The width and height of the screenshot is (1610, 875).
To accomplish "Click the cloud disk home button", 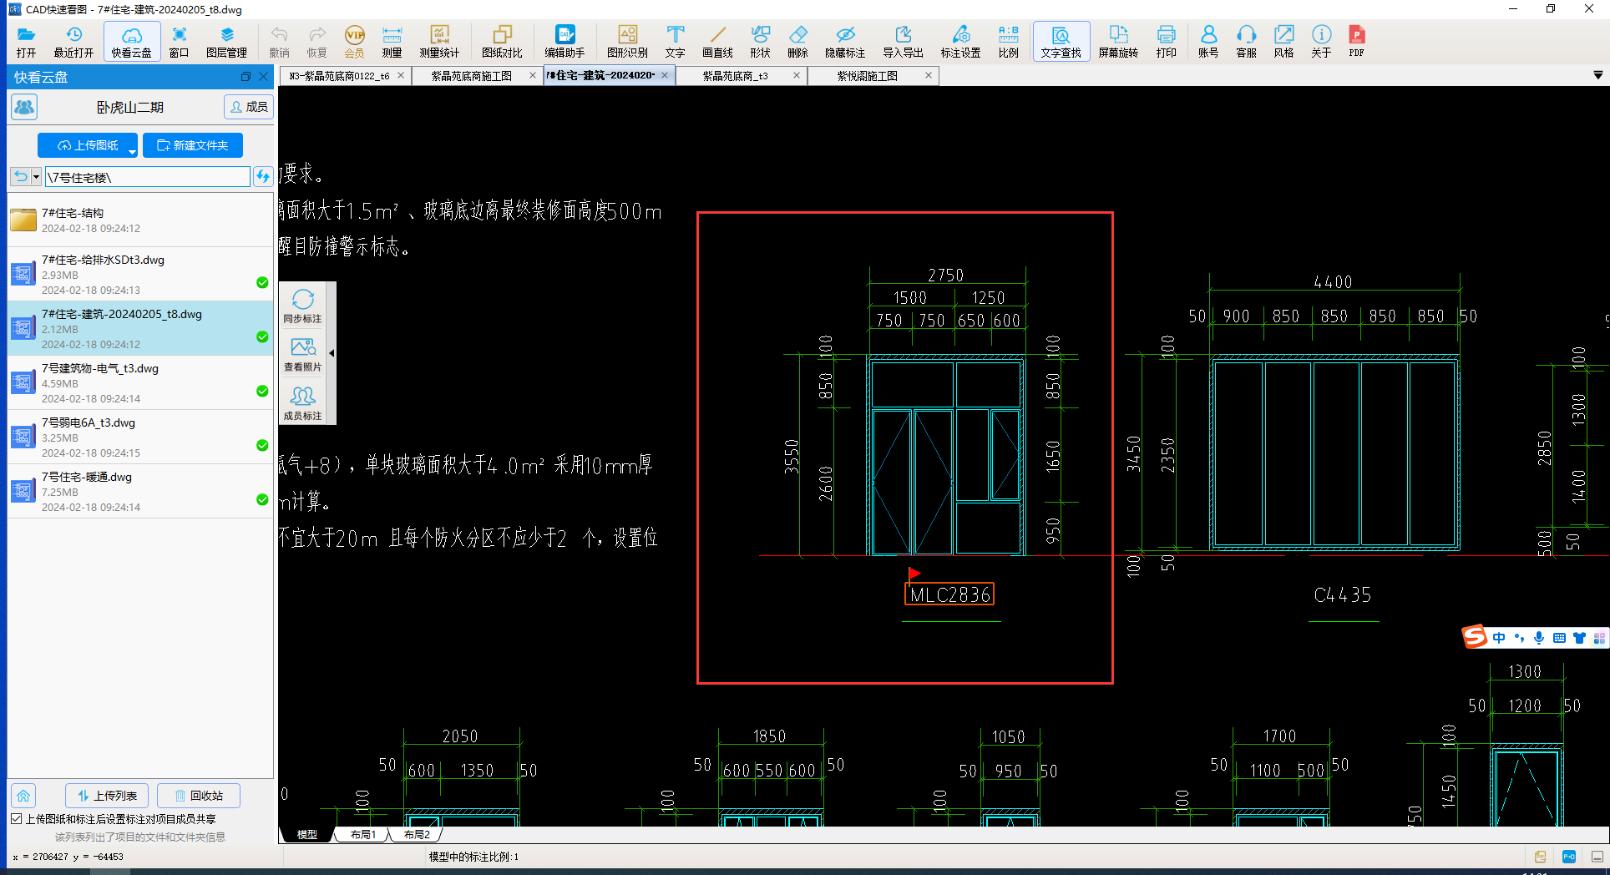I will point(23,796).
